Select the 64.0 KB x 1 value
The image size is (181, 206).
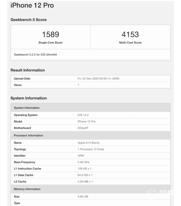coord(85,175)
